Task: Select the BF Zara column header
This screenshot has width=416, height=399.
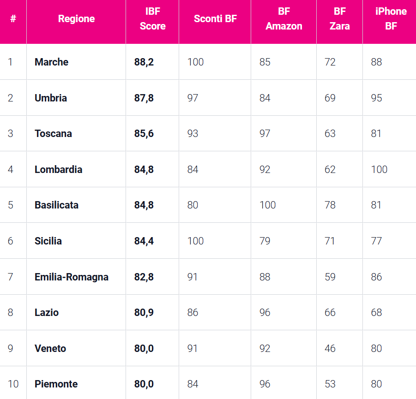Action: 339,19
